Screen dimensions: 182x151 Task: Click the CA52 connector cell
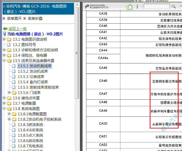point(103,145)
